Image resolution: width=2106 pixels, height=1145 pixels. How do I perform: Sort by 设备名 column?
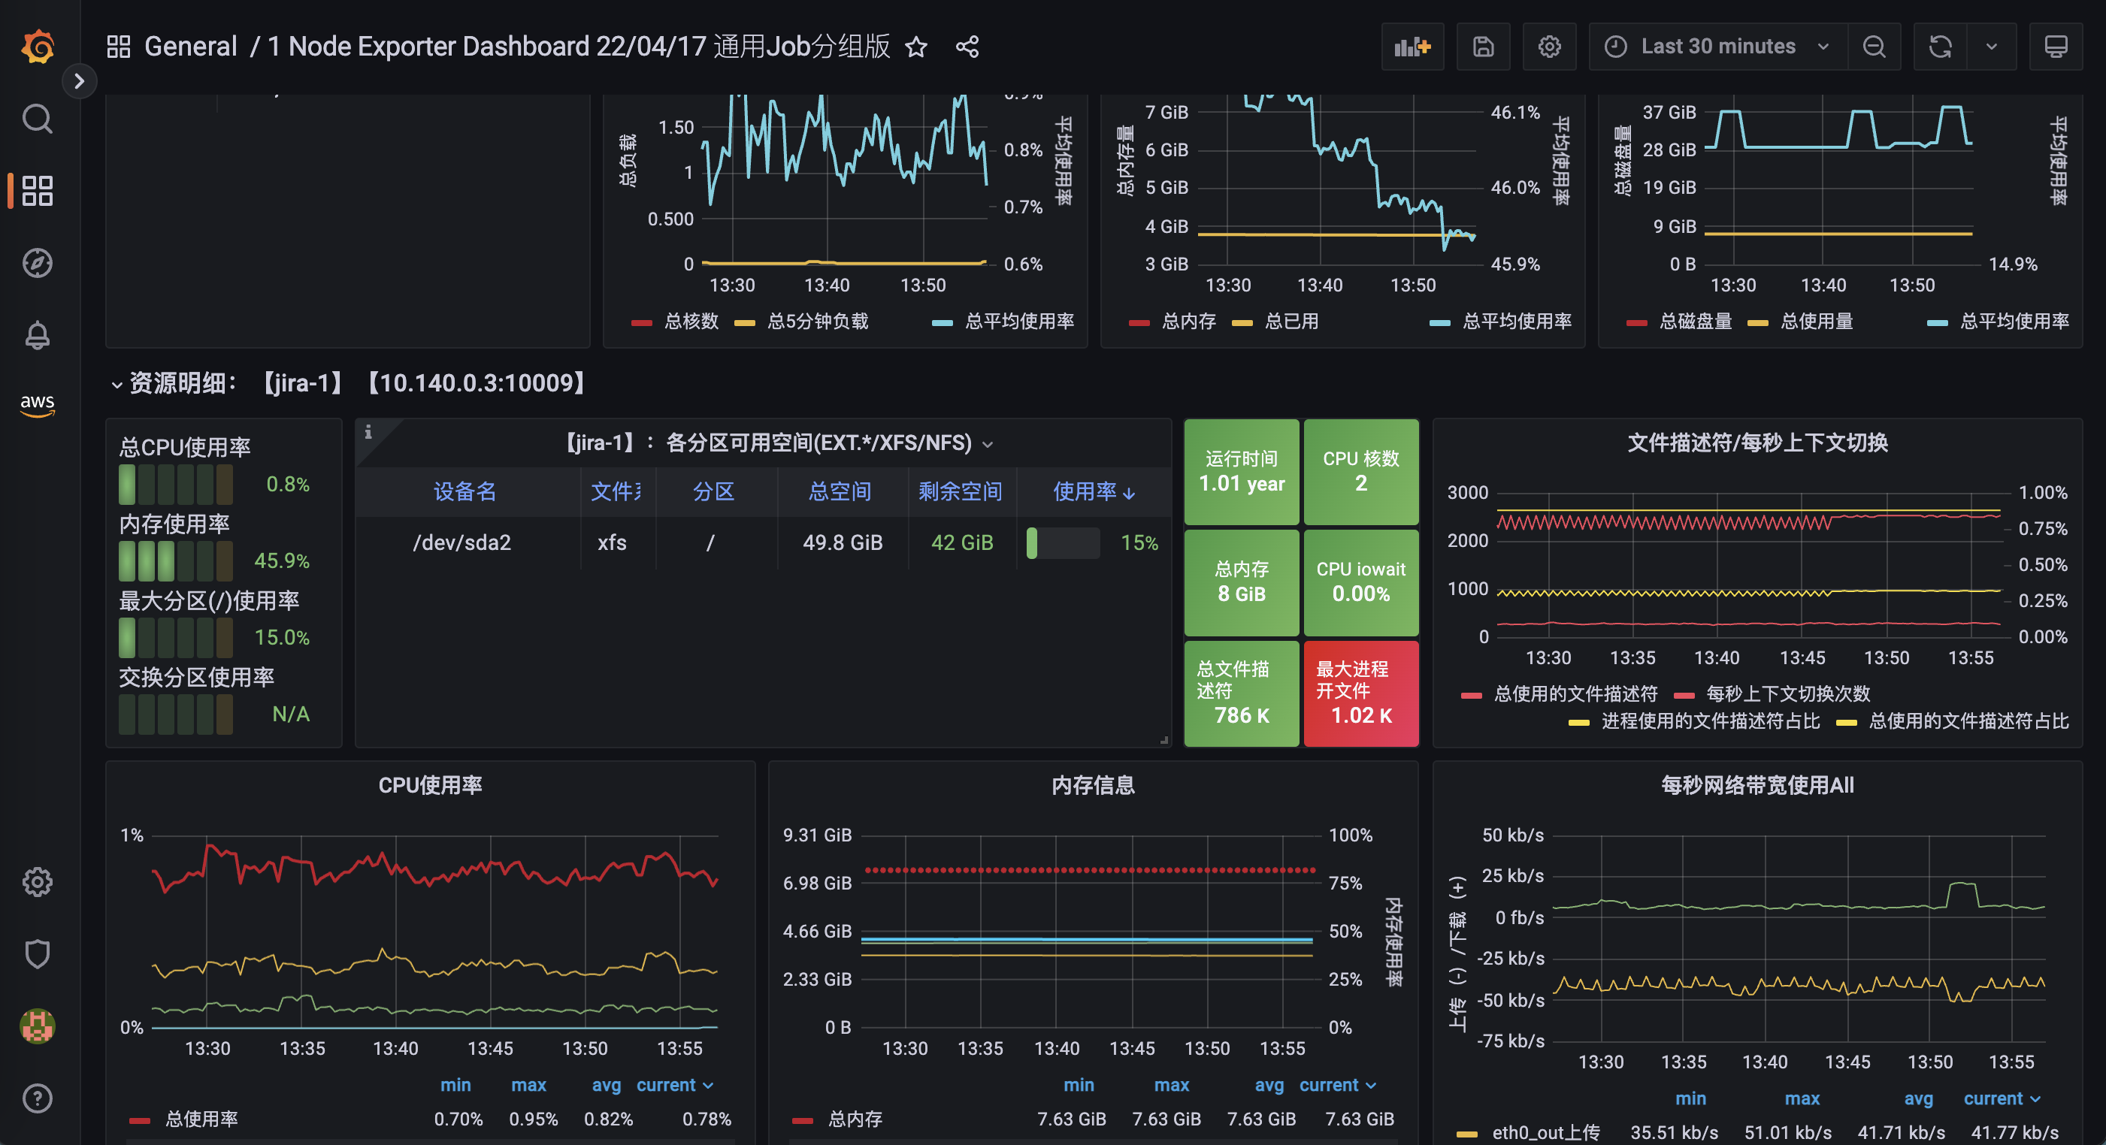pyautogui.click(x=464, y=491)
